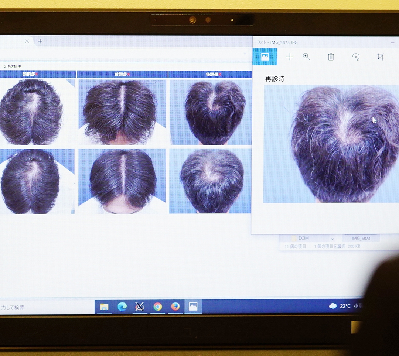Viewport: 399px width, 356px height.
Task: Click the 22°C weather temperature
Action: (345, 306)
